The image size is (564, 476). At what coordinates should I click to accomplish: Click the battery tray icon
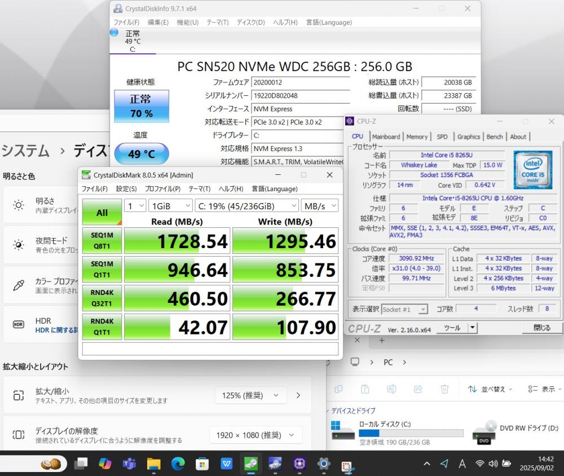pyautogui.click(x=506, y=464)
